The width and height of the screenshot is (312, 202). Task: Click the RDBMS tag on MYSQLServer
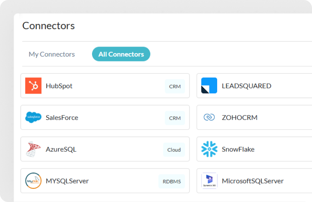171,181
